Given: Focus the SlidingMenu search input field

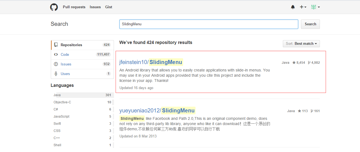Looking at the screenshot, I should point(209,24).
